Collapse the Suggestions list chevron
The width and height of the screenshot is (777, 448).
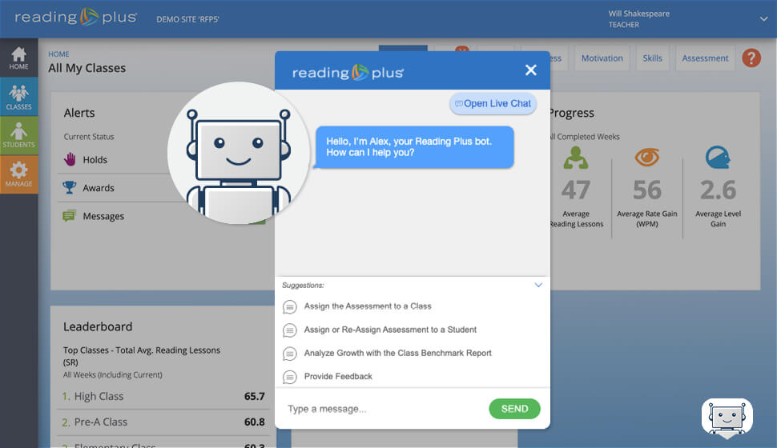[538, 285]
